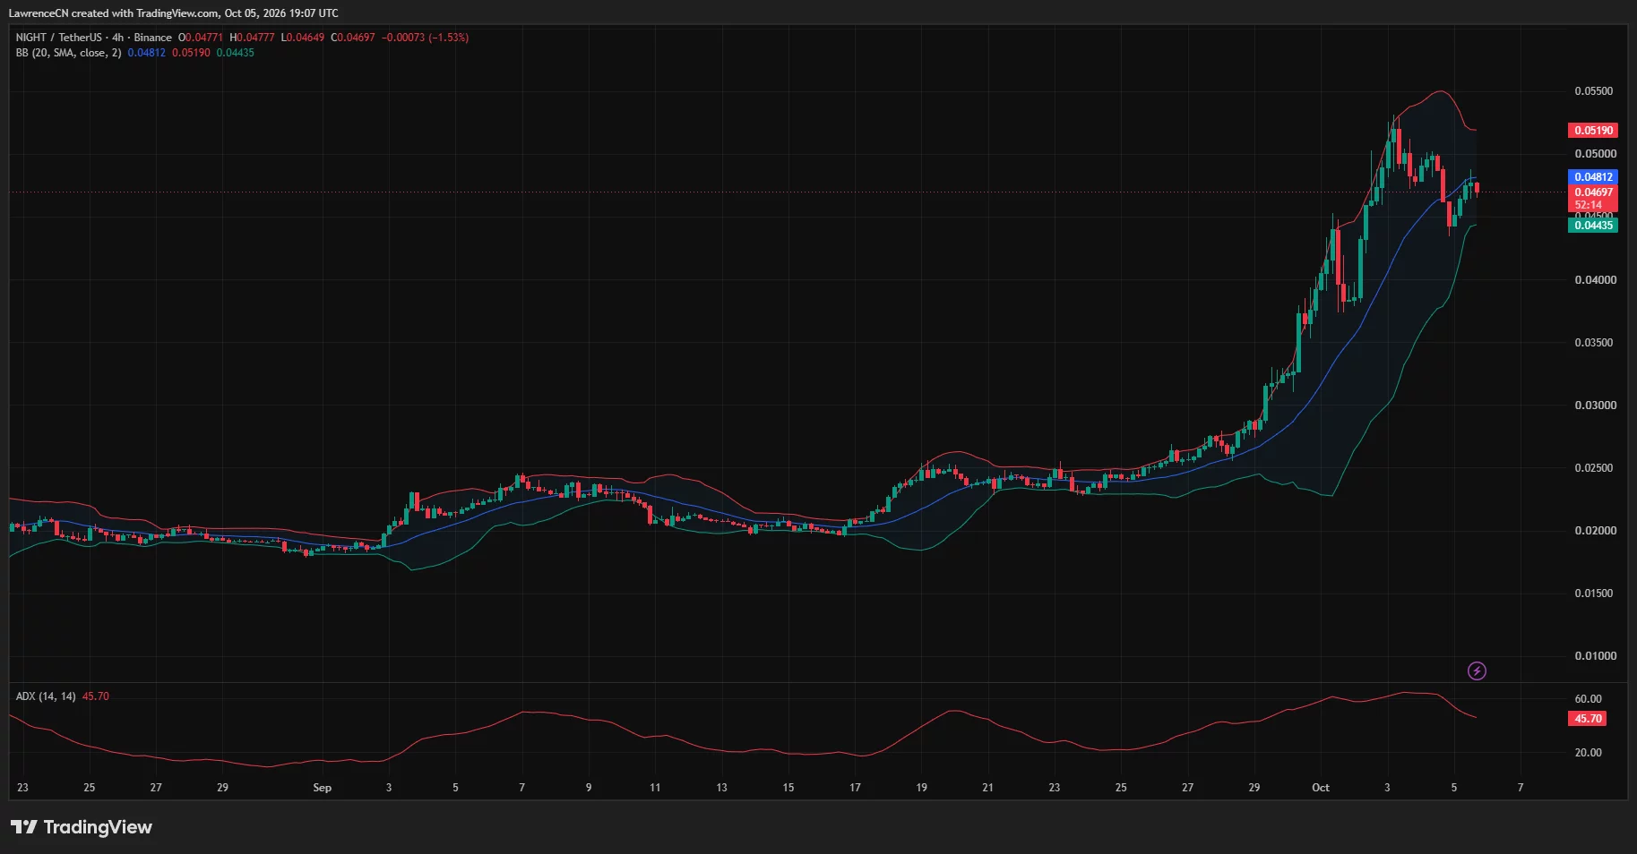The image size is (1637, 854).
Task: Click the red 0.05190 upper band label
Action: [1592, 131]
